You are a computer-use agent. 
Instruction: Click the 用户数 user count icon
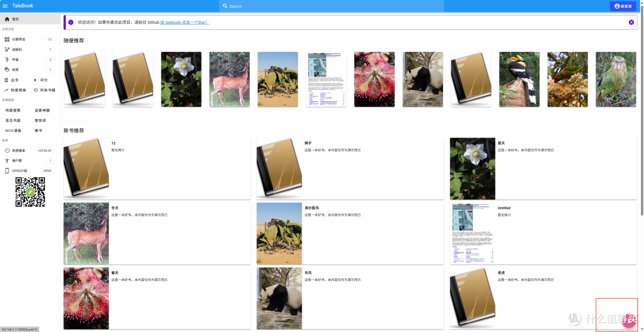7,161
